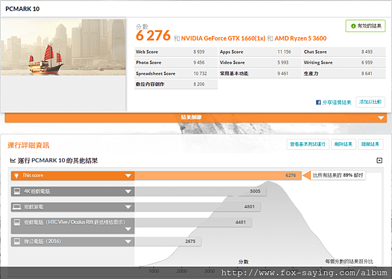Click the large 6 276 overall score
Screen dimensions: 392x279
(x=153, y=36)
